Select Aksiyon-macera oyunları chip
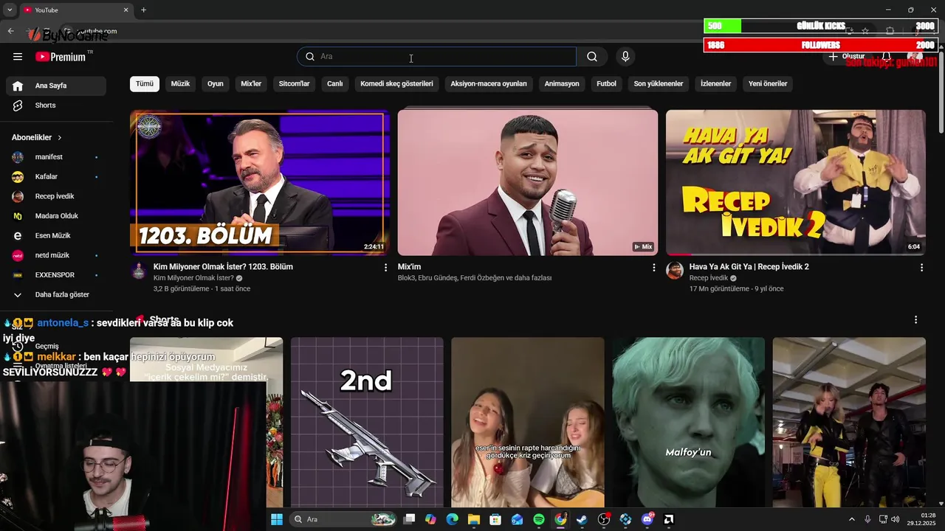The width and height of the screenshot is (945, 531). (x=489, y=83)
